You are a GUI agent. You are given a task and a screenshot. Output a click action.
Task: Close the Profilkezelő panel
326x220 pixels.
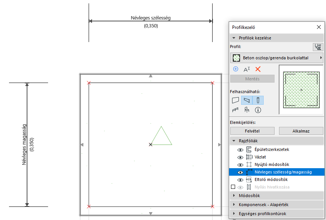click(319, 27)
